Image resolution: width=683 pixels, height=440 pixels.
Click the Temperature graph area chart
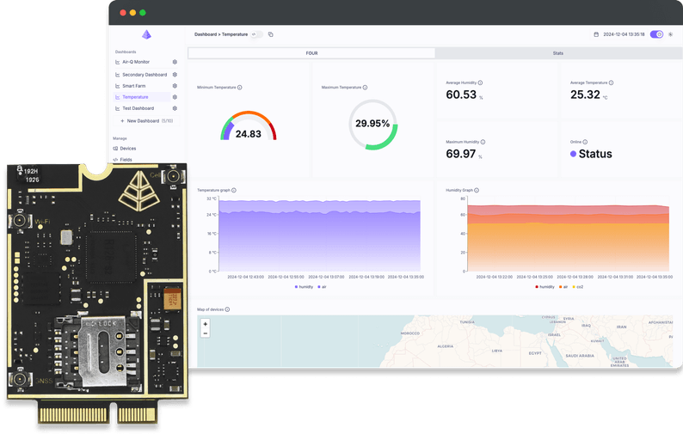(320, 235)
